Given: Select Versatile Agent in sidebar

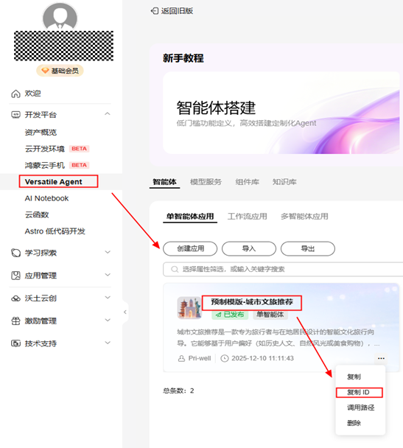Looking at the screenshot, I should (53, 182).
